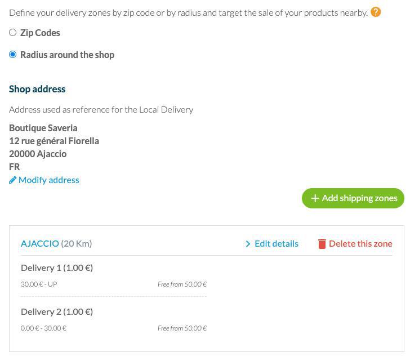Click the plus icon on Add shipping zones
Image resolution: width=410 pixels, height=361 pixels.
315,198
